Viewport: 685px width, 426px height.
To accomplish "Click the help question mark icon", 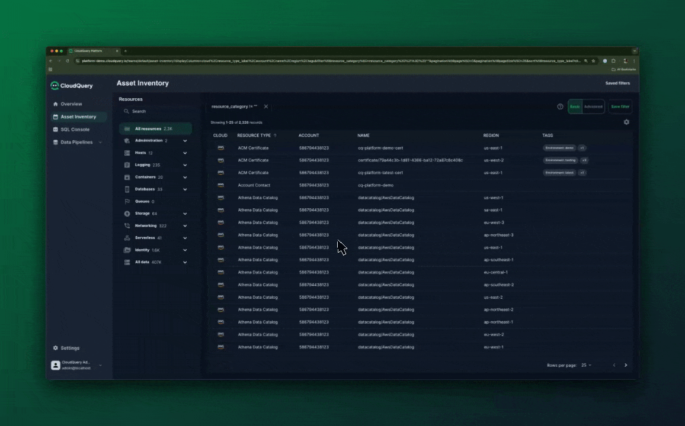I will pos(560,106).
